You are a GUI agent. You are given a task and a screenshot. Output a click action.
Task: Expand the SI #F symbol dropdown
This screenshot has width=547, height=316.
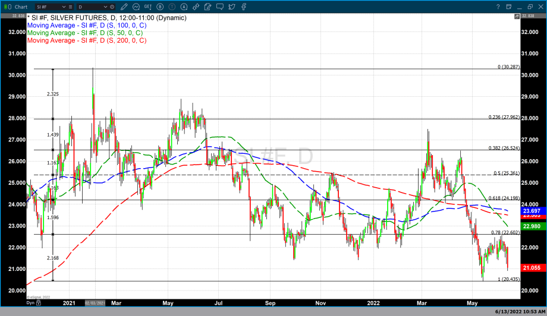[64, 7]
